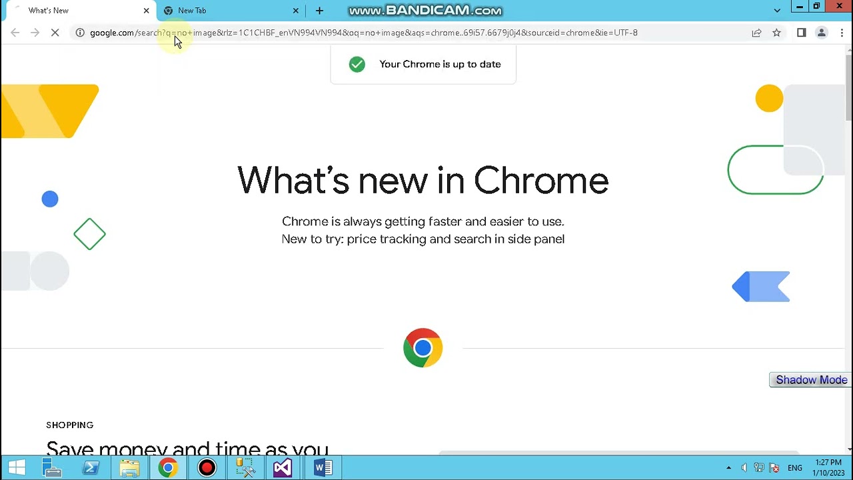The image size is (853, 480).
Task: Open the Action Center flag icon
Action: click(x=774, y=468)
